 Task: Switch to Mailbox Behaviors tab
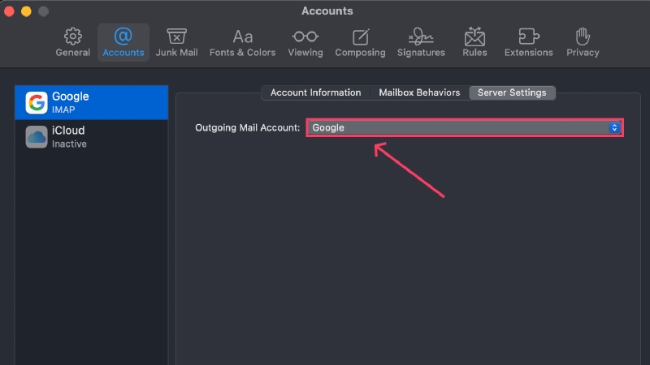[x=419, y=92]
